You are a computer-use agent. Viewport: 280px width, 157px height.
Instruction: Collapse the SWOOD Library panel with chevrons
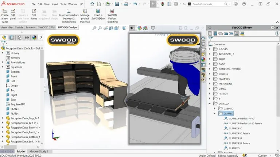(209, 27)
